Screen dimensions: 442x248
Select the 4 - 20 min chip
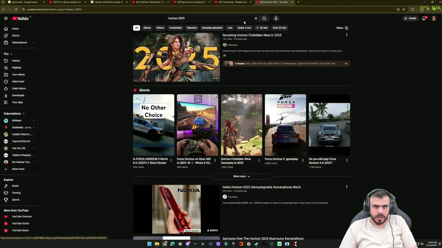coord(262,28)
